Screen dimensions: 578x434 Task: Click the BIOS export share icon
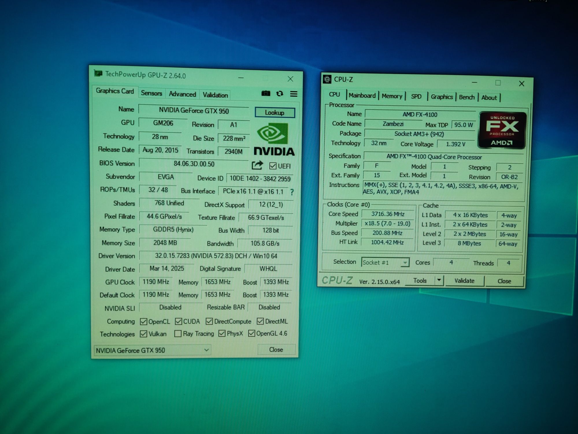point(257,165)
